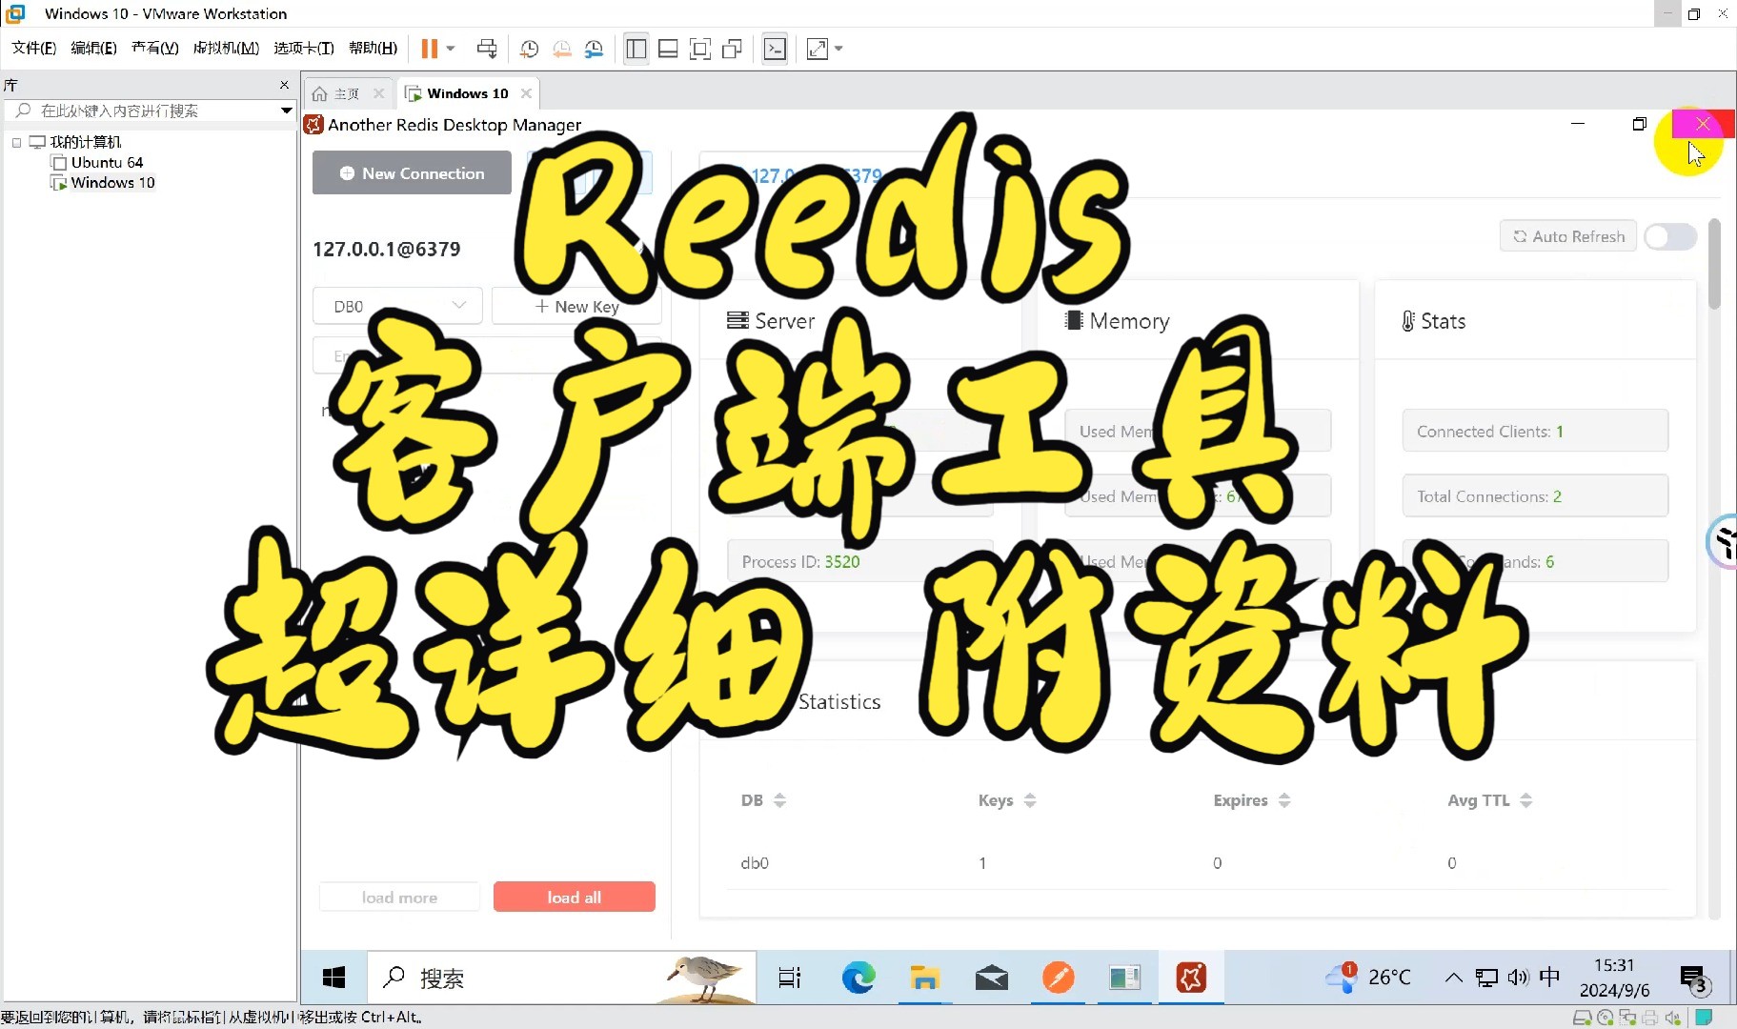Viewport: 1737px width, 1029px height.
Task: Toggle the Auto Refresh switch on
Action: pyautogui.click(x=1670, y=236)
